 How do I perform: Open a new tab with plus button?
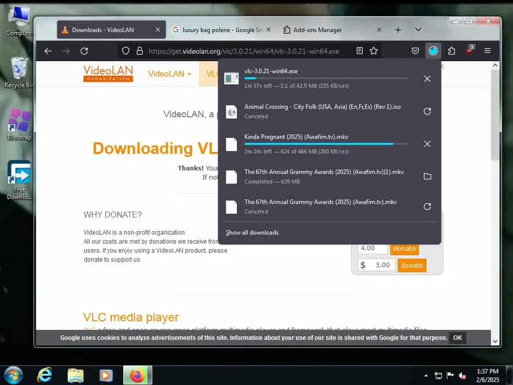coord(398,30)
